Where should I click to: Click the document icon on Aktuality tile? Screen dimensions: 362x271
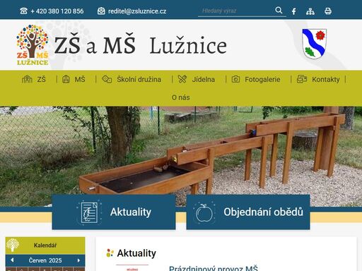coord(89,212)
